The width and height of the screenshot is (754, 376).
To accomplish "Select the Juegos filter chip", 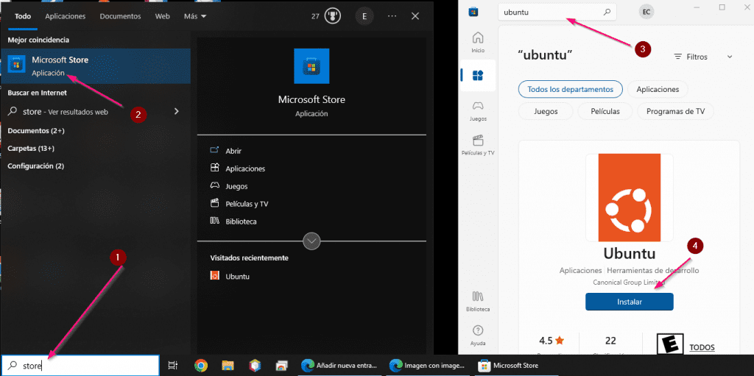I will 546,111.
